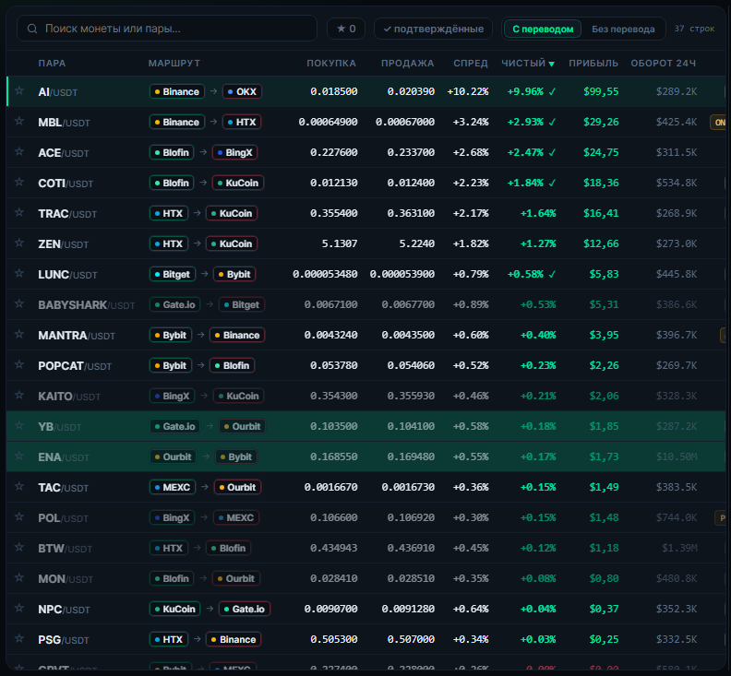The height and width of the screenshot is (676, 731).
Task: Mark TRAC/USDT with its star icon
Action: pyautogui.click(x=19, y=213)
